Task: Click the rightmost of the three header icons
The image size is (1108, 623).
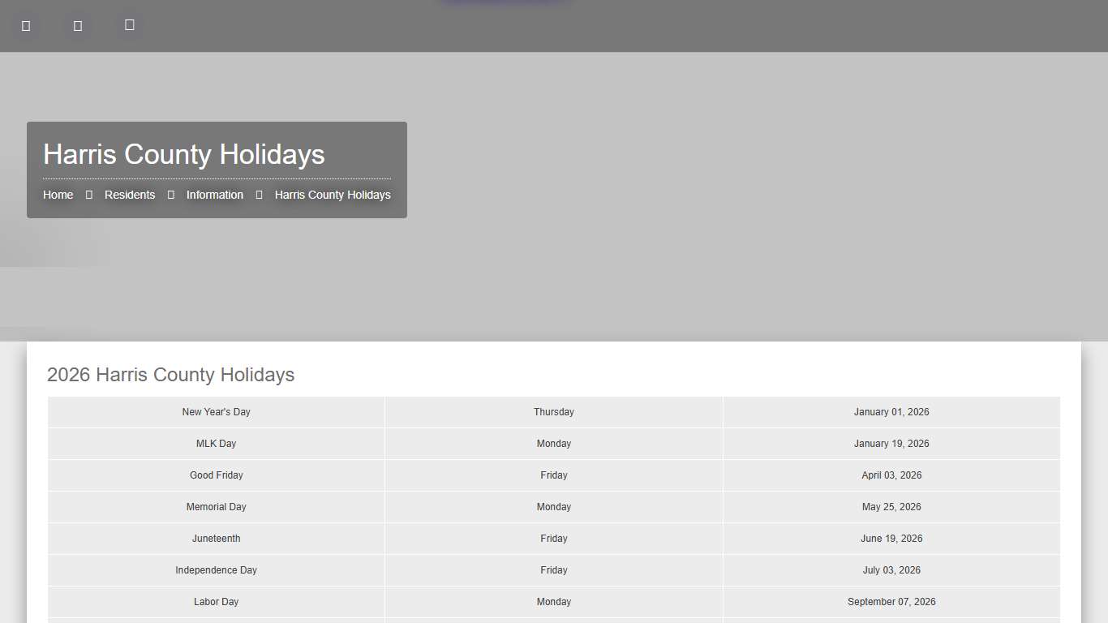Action: [130, 25]
